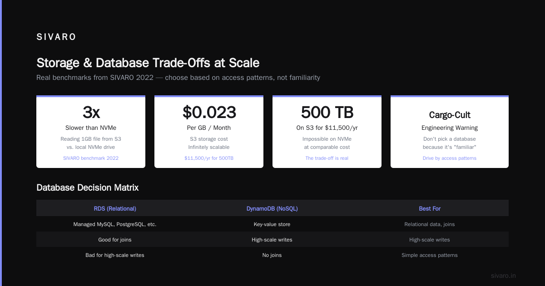Click the SIVARO benchmark 2022 footnote
The image size is (545, 286).
[x=91, y=158]
